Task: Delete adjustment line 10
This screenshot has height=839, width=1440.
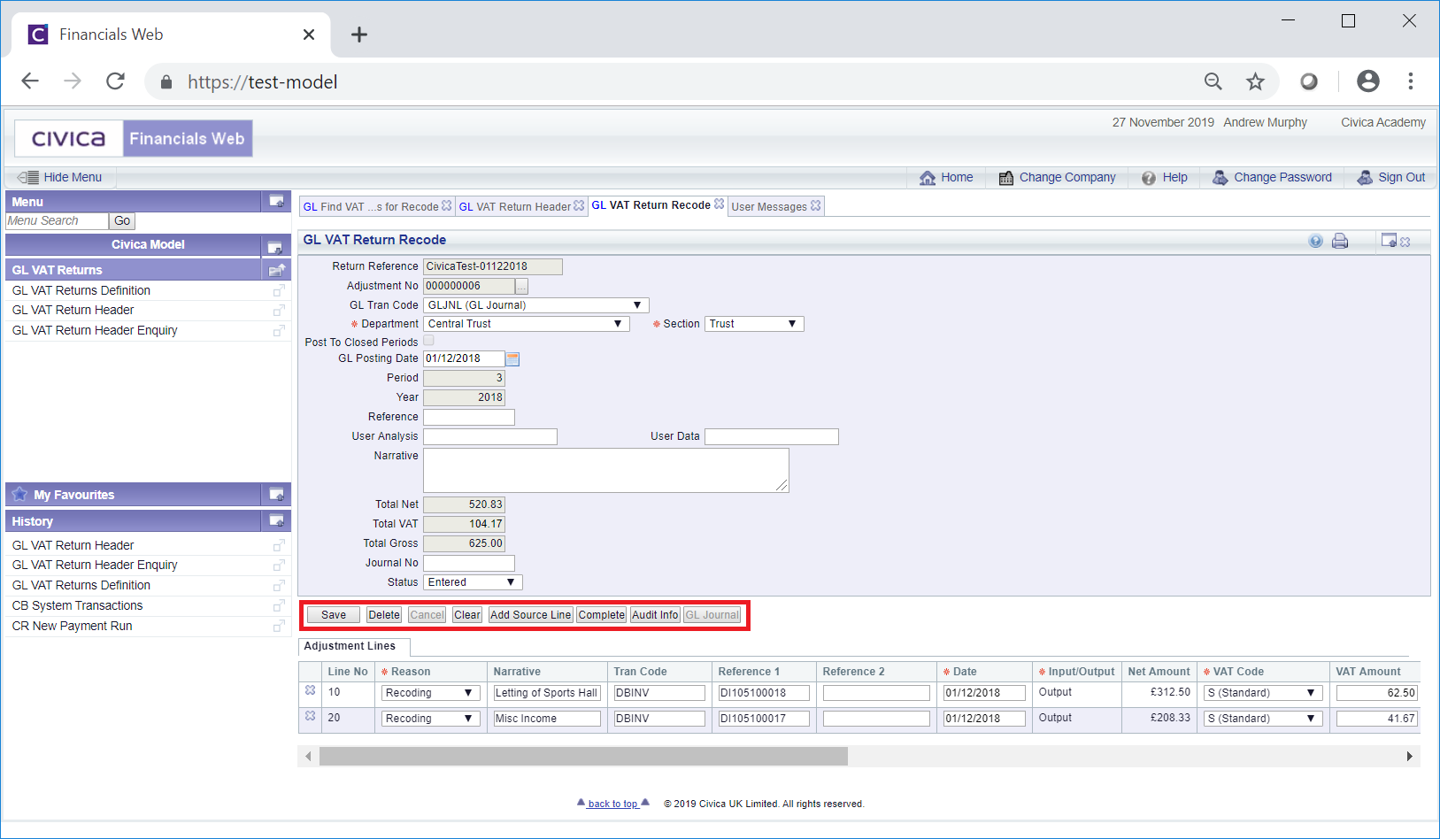Action: [311, 690]
